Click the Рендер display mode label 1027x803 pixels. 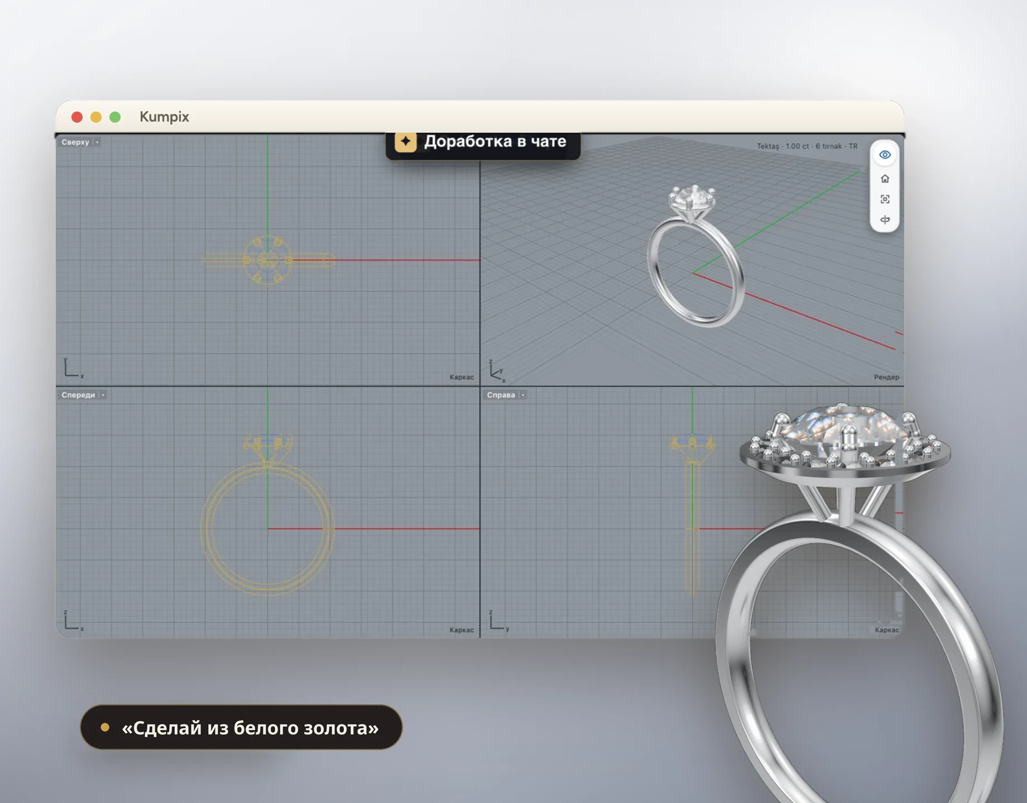tap(886, 377)
